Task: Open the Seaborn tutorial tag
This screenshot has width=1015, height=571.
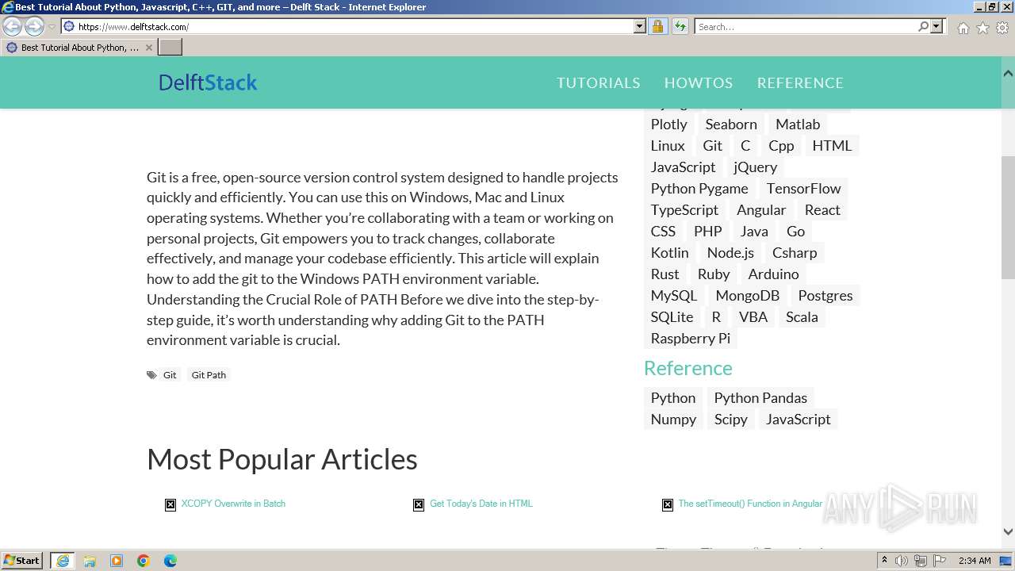Action: coord(731,124)
